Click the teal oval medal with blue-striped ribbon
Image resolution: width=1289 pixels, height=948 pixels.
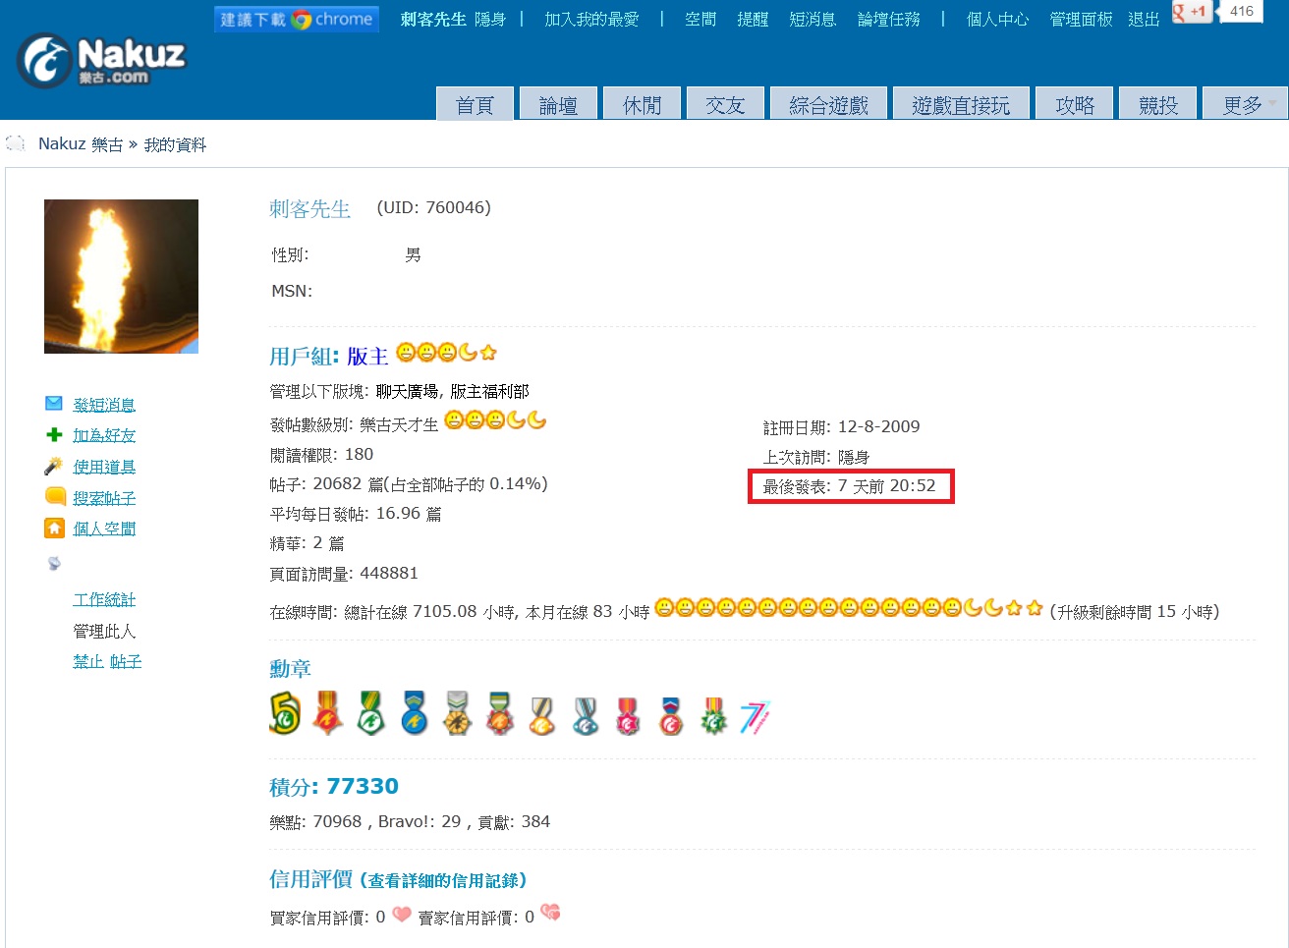(586, 715)
